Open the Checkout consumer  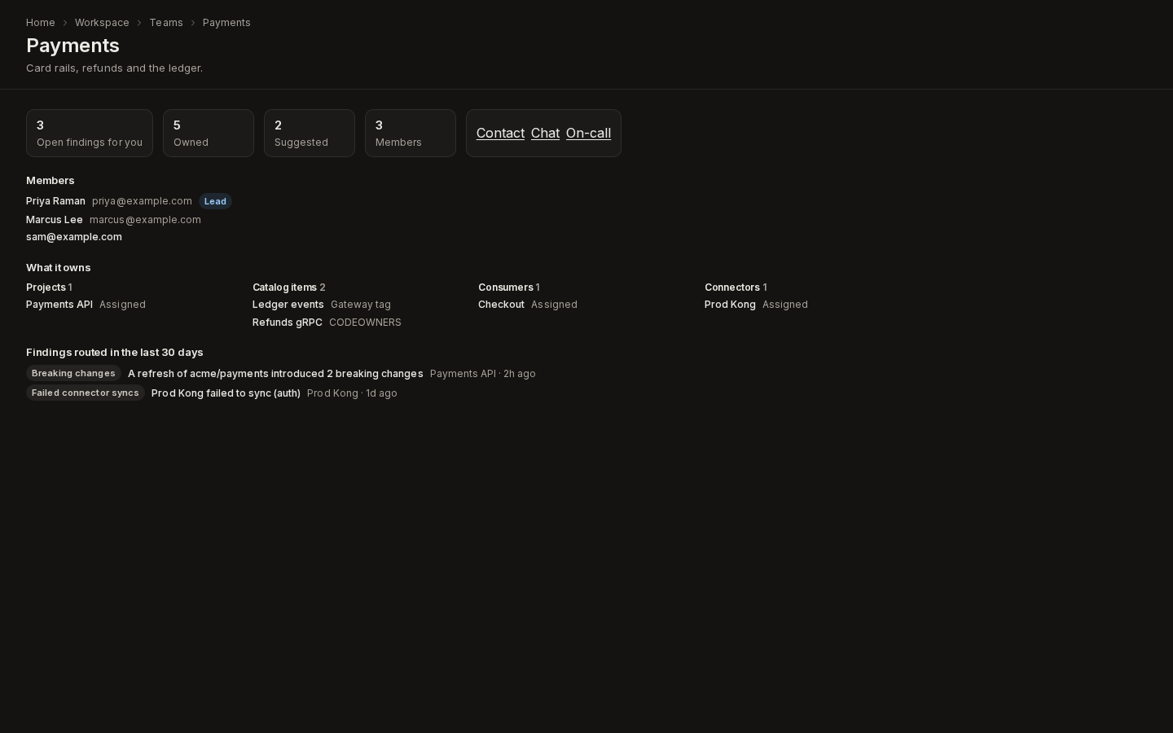pos(501,305)
